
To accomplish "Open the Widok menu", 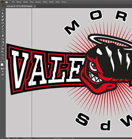I will click(51, 2).
